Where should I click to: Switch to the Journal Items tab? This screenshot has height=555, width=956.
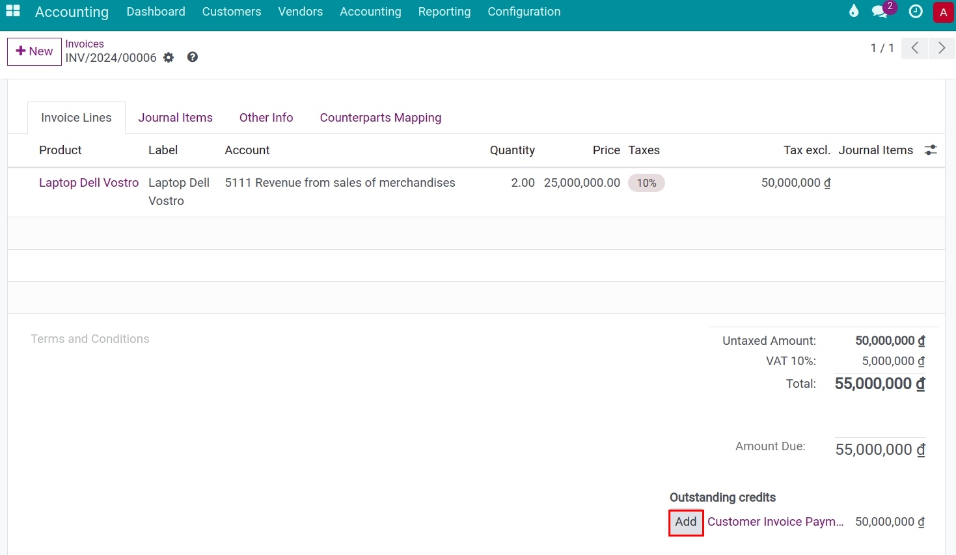point(175,118)
